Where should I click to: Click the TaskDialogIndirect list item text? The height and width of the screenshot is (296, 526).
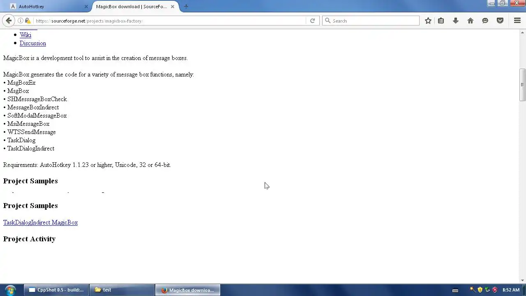click(x=31, y=148)
